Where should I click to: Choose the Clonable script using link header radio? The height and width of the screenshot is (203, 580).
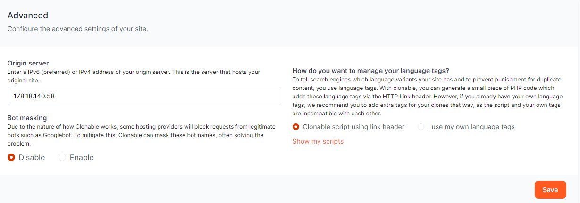tap(296, 127)
